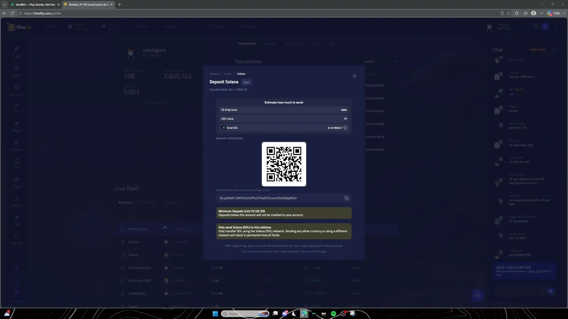Go to Crypto in the breadcrumb
This screenshot has width=568, height=319.
tap(228, 74)
